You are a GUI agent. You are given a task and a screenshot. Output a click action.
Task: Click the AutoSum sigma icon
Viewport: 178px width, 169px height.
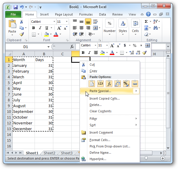coord(146,21)
